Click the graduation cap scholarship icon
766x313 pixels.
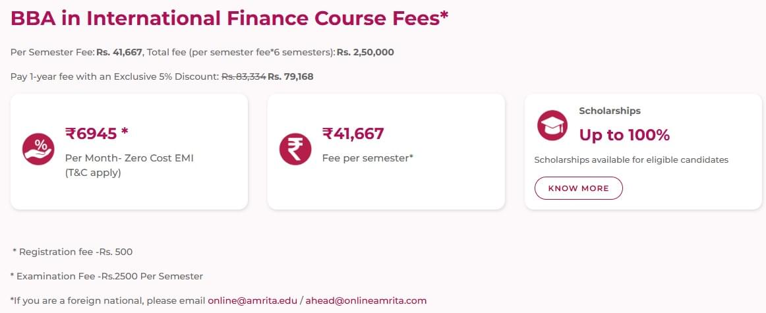[552, 125]
